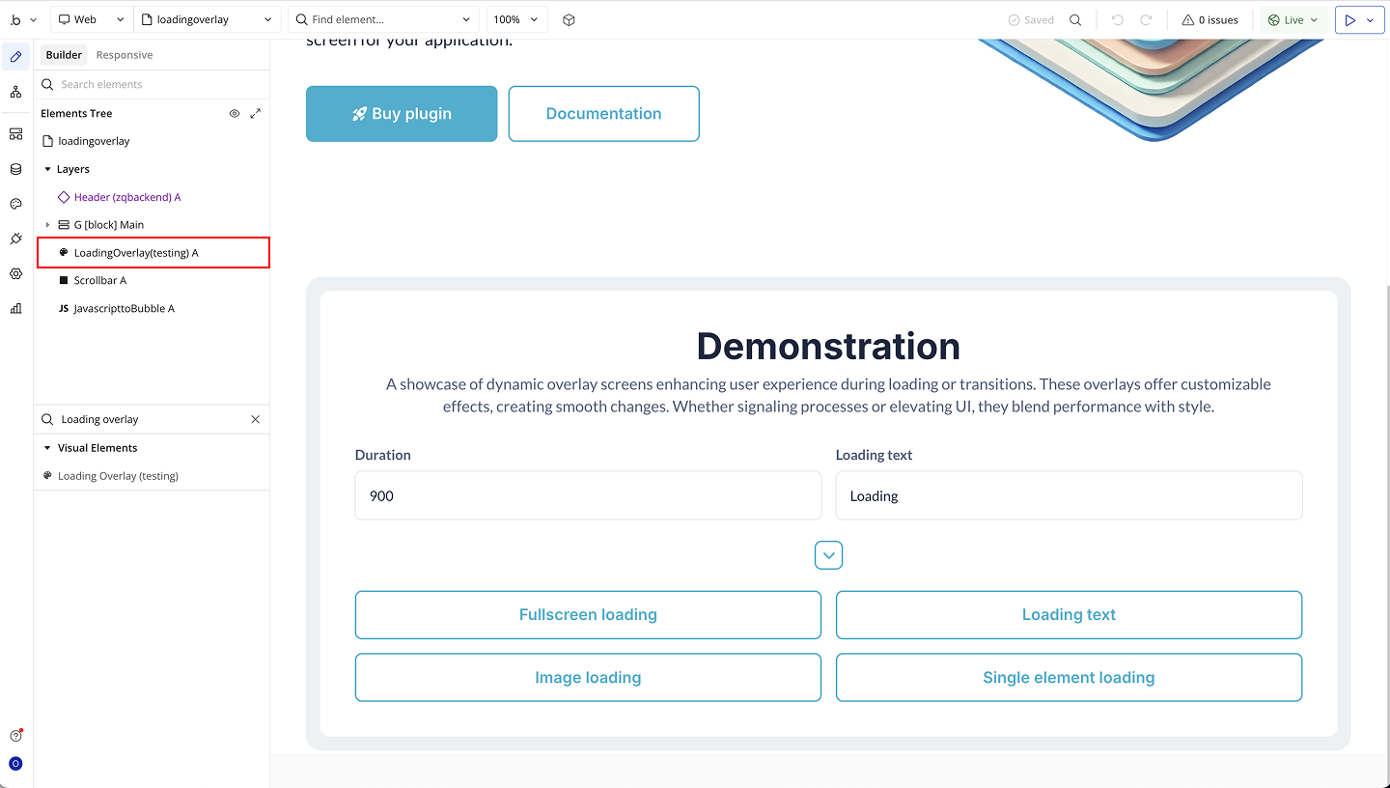Open the Styles palette icon

(15, 204)
